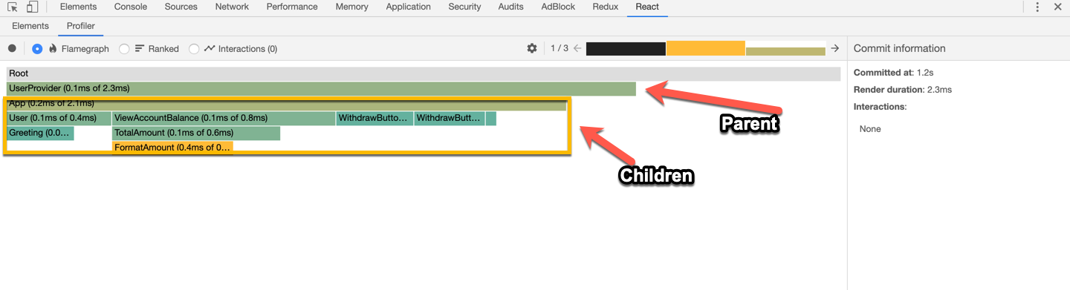
Task: Select the second WithdrawButton bar
Action: click(450, 118)
